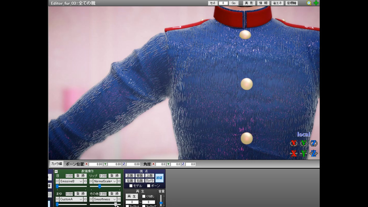Click the EmissiveB morph slider
Image resolution: width=368 pixels, height=207 pixels.
point(71,187)
